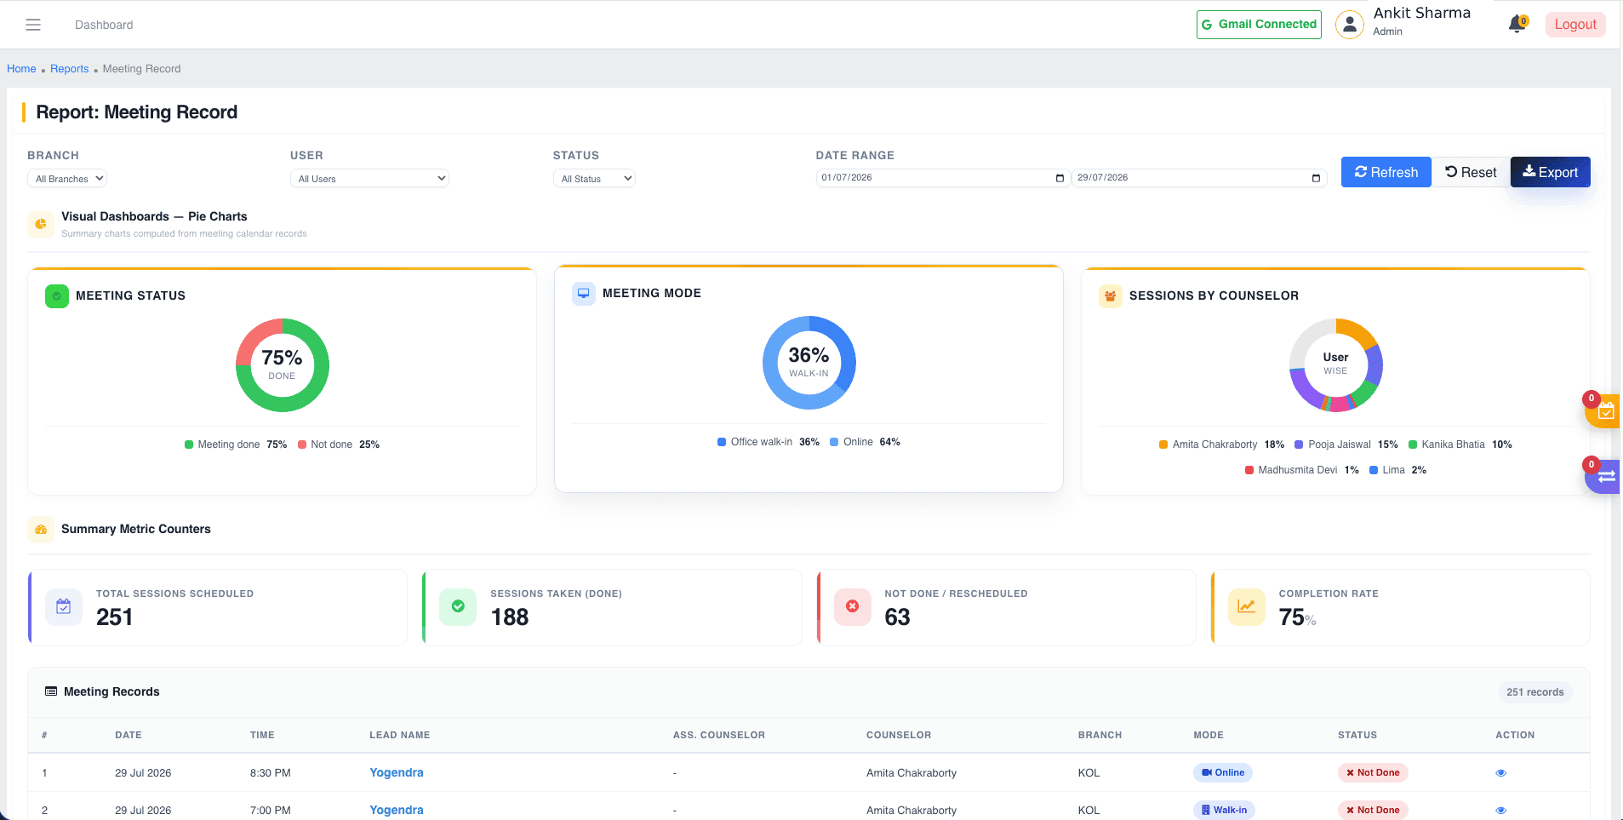
Task: Click the DATE column header
Action: [x=129, y=735]
